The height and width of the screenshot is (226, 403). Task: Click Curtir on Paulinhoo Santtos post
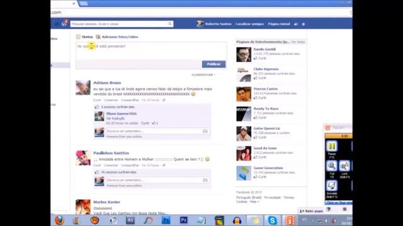click(x=97, y=166)
